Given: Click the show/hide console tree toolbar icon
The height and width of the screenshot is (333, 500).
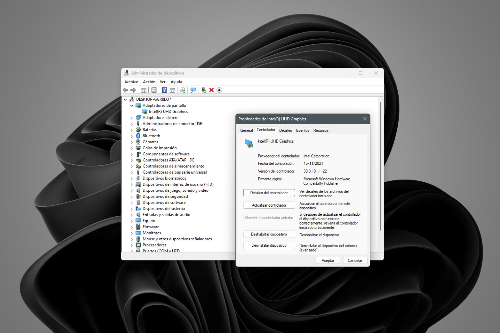Looking at the screenshot, I should tap(143, 90).
